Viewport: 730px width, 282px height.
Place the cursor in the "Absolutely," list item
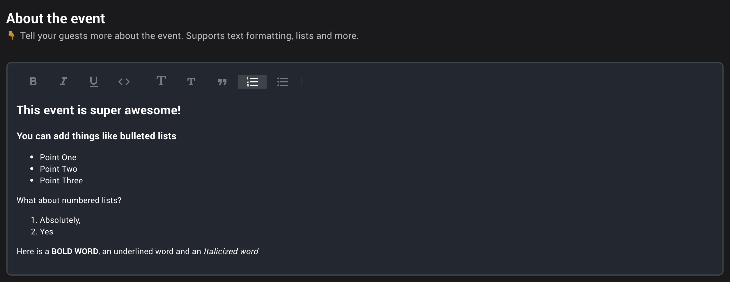pos(60,220)
